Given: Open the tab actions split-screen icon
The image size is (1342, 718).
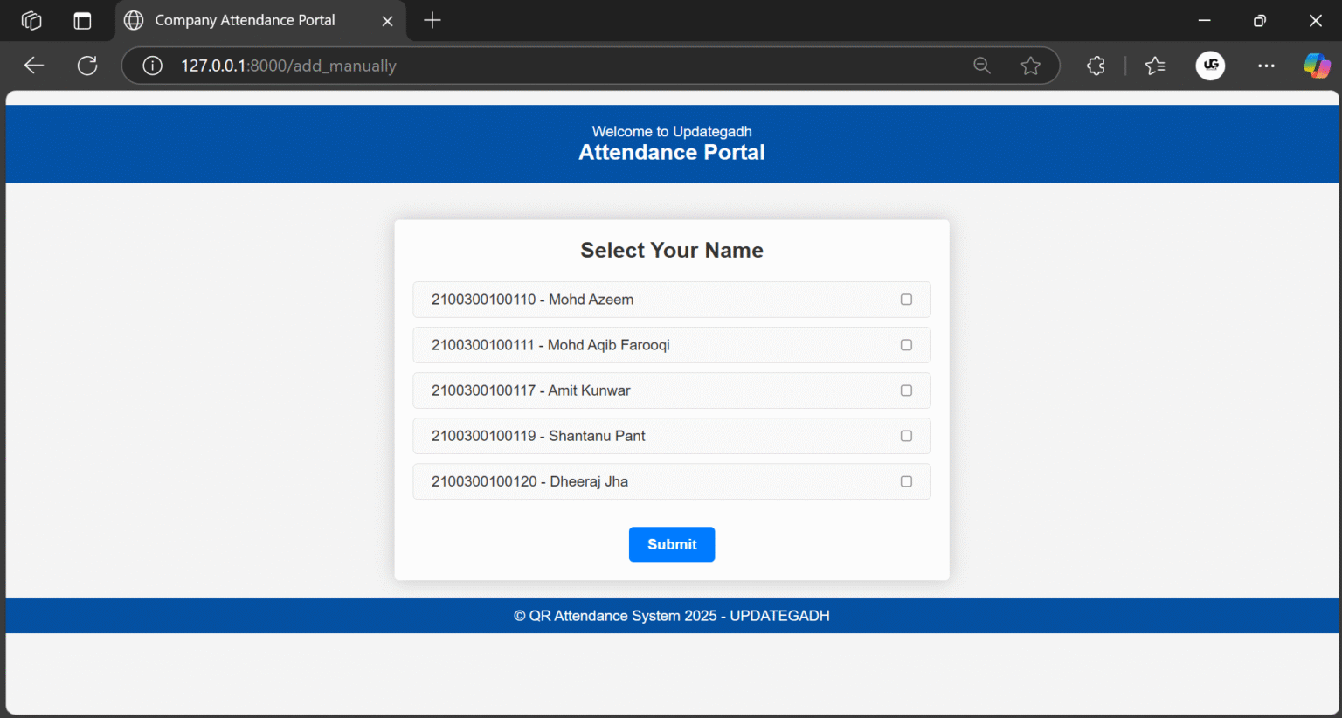Looking at the screenshot, I should [x=82, y=19].
